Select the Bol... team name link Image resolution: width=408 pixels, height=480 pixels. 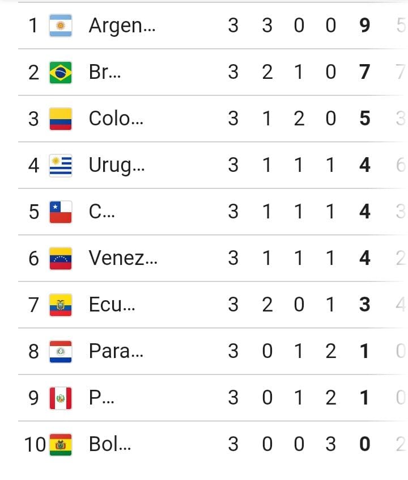(110, 444)
